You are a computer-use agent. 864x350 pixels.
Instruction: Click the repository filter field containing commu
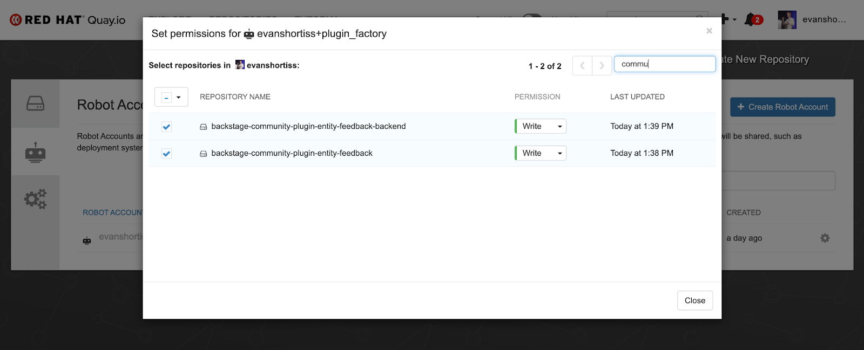665,64
